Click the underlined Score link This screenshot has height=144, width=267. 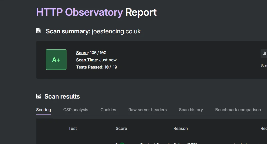tap(82, 53)
